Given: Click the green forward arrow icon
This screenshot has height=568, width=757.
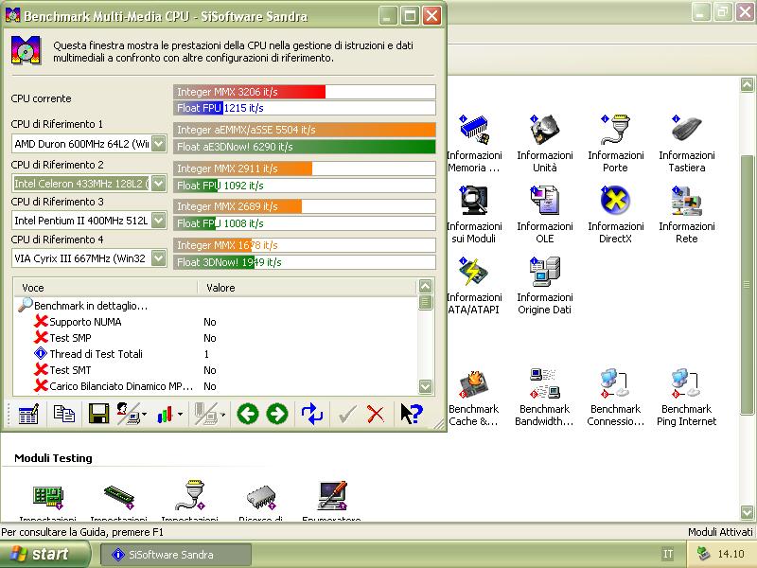Looking at the screenshot, I should tap(277, 414).
